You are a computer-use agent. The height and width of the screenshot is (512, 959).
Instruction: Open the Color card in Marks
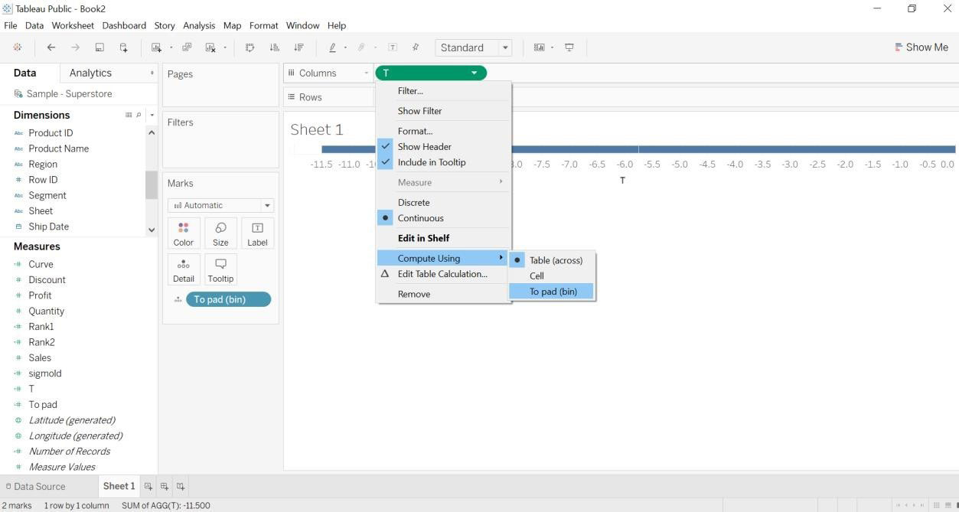[184, 233]
